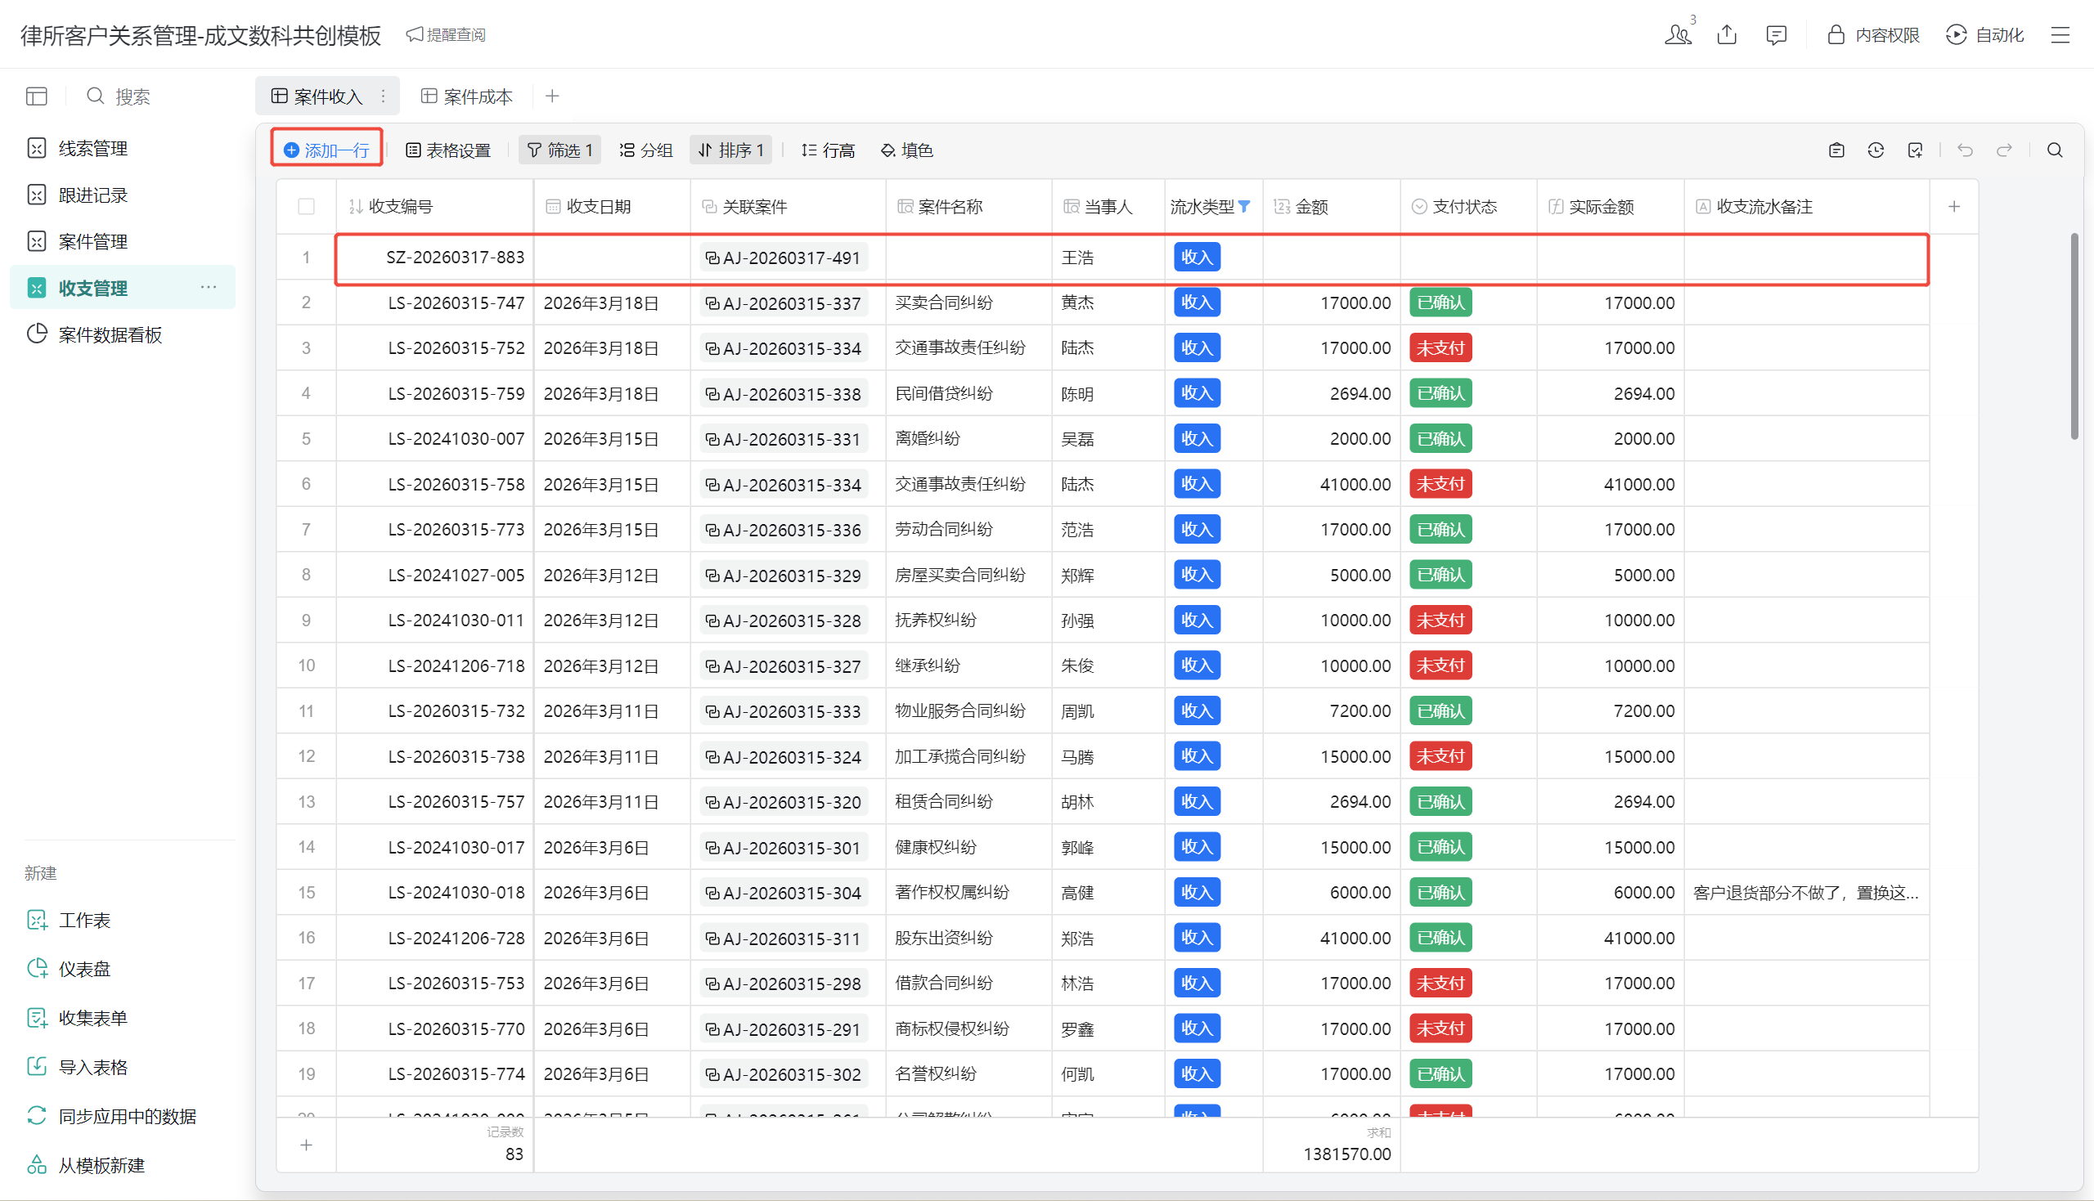This screenshot has width=2094, height=1201.
Task: Open the comments icon in header
Action: [x=1776, y=34]
